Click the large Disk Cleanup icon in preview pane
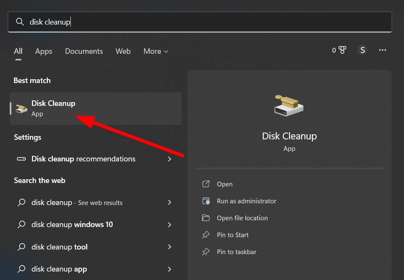Screen dimensions: 404x280 click(289, 105)
